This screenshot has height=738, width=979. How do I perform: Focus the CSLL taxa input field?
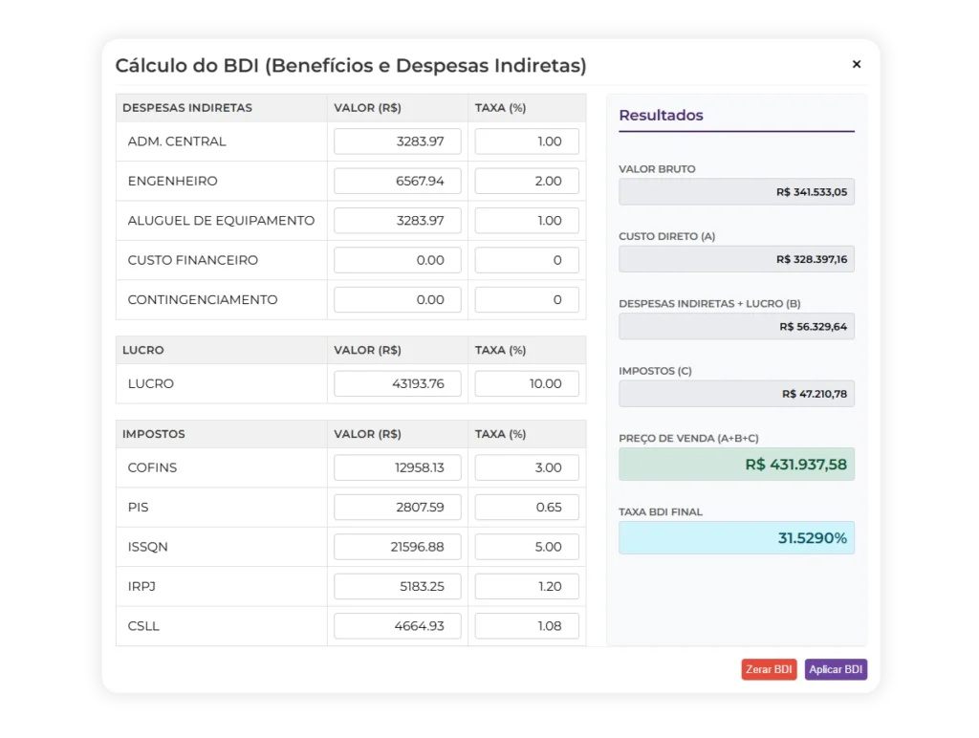pos(527,626)
